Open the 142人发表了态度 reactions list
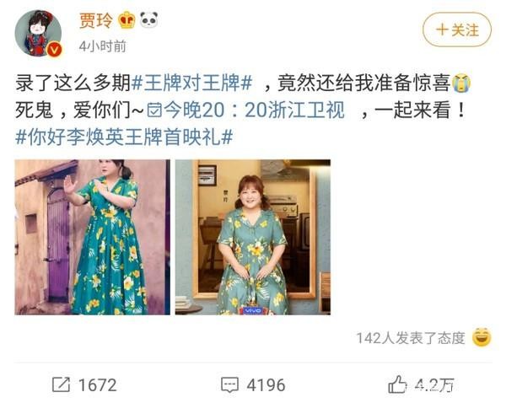The width and height of the screenshot is (506, 403). click(411, 338)
